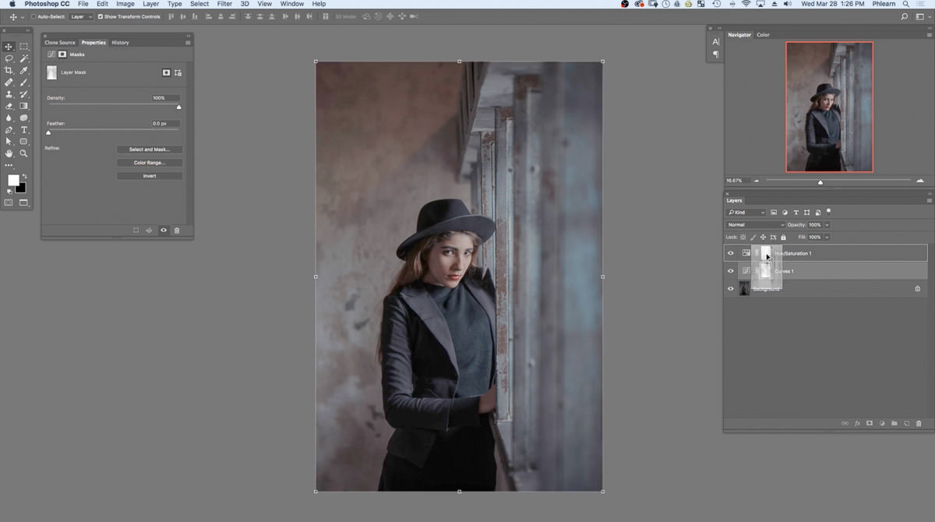
Task: Swap foreground and background colors
Action: coord(24,176)
